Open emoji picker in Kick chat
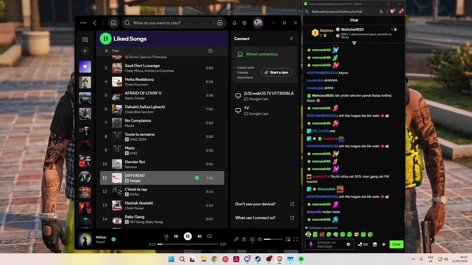 (x=348, y=244)
